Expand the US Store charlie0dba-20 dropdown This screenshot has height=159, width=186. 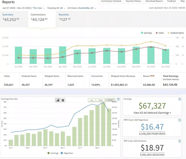tap(82, 8)
